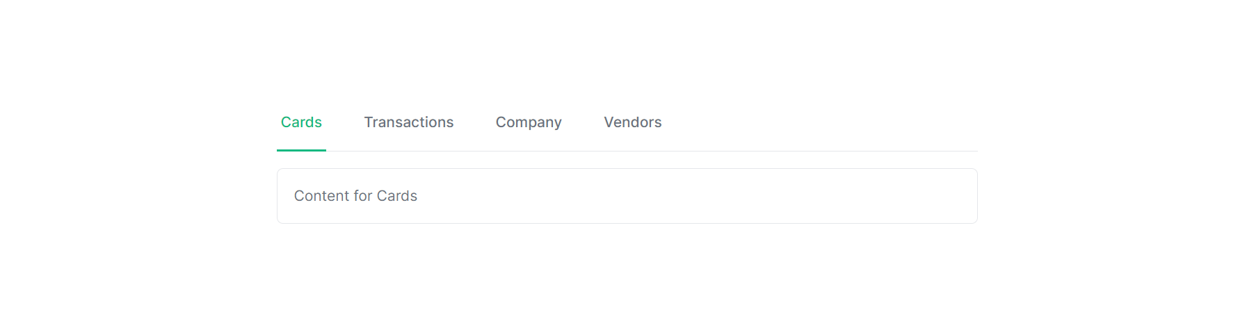
Task: Choose the tab between Transactions and Vendors
Action: pyautogui.click(x=529, y=122)
